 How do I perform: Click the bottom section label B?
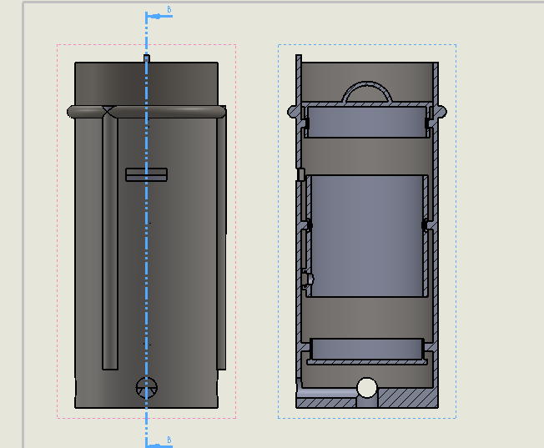(x=169, y=440)
